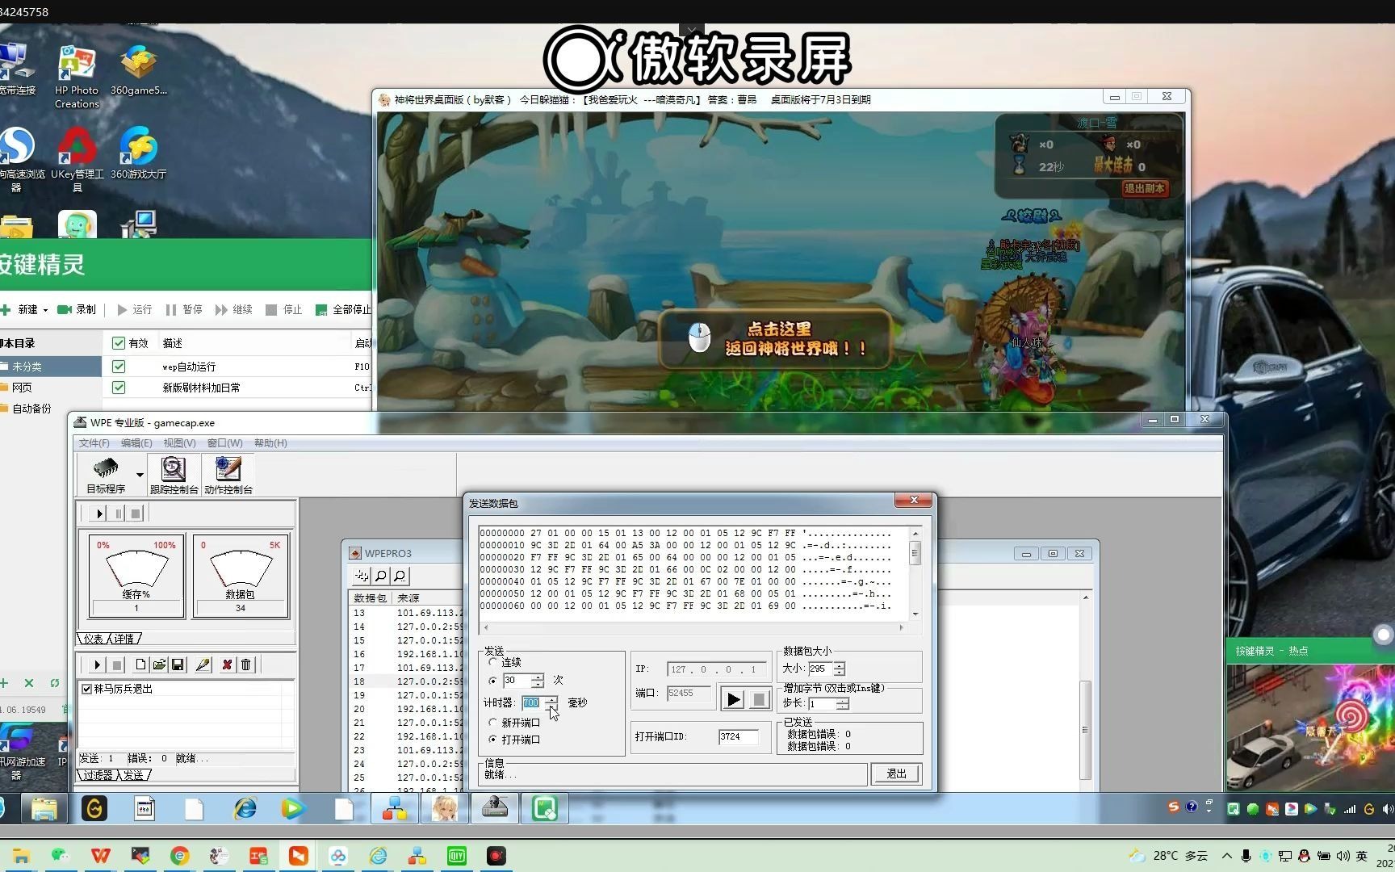1395x872 pixels.
Task: Click the first magnifier icon in WPEPRO3
Action: tap(380, 576)
